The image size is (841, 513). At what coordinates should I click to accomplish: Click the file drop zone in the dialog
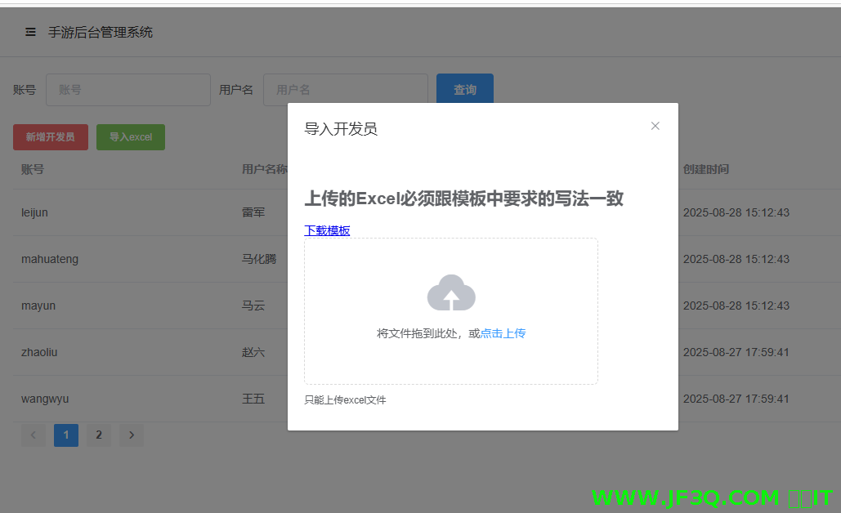click(451, 310)
